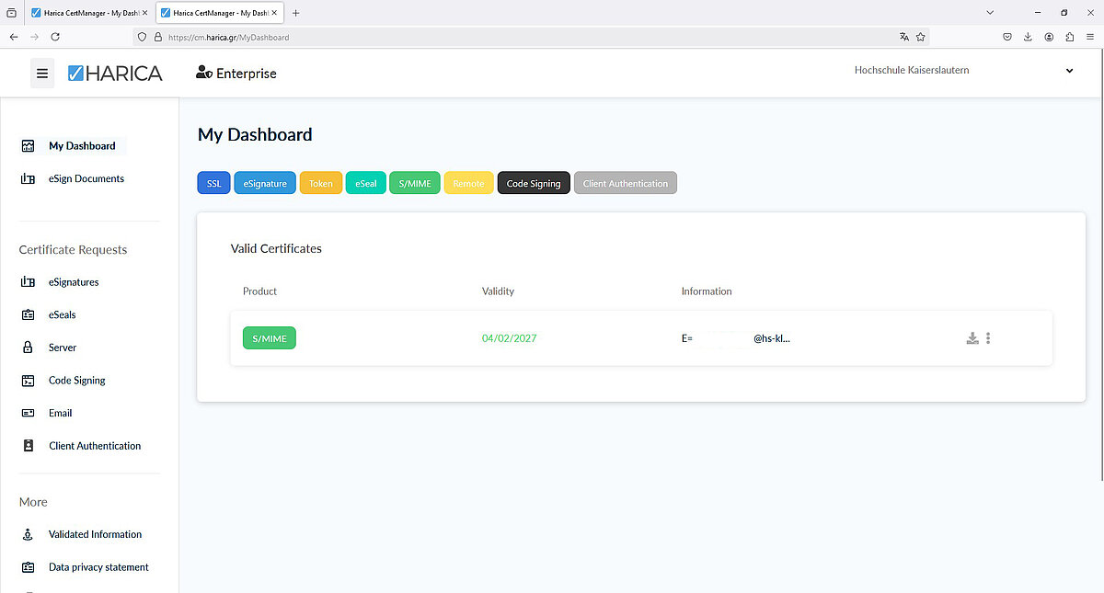Open Server certificate requests
This screenshot has height=593, width=1104.
click(x=63, y=348)
